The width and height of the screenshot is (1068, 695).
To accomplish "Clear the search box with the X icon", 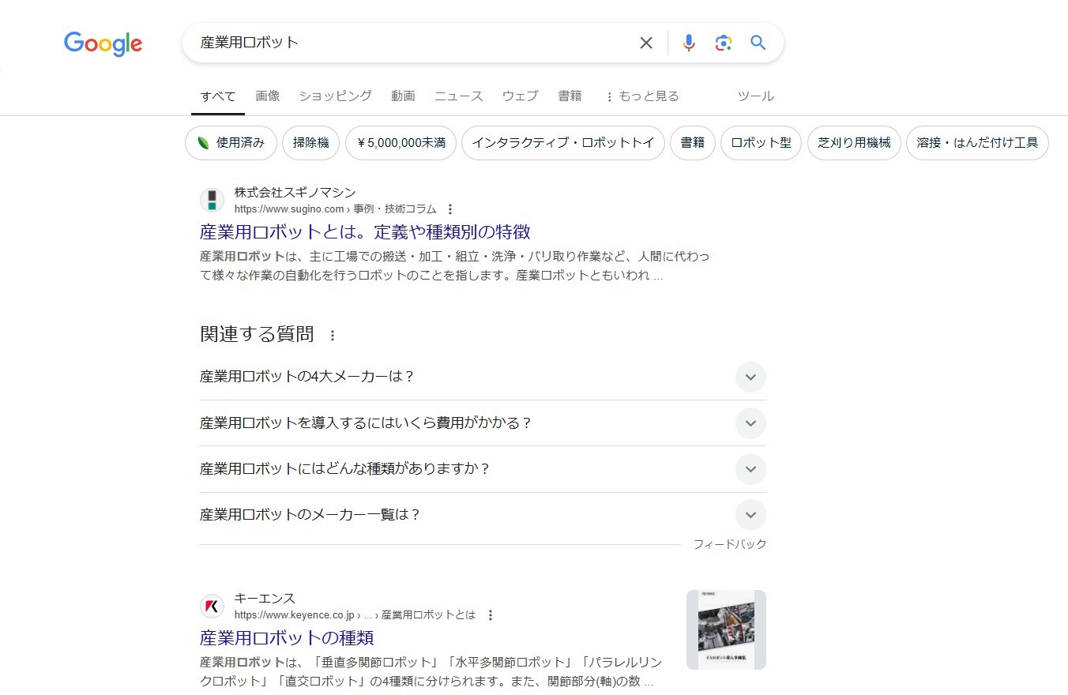I will click(x=646, y=43).
